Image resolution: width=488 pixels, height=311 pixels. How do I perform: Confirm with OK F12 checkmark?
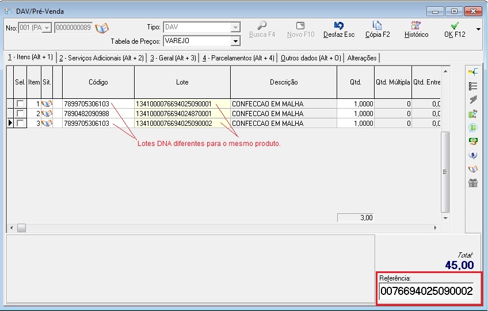[x=455, y=25]
